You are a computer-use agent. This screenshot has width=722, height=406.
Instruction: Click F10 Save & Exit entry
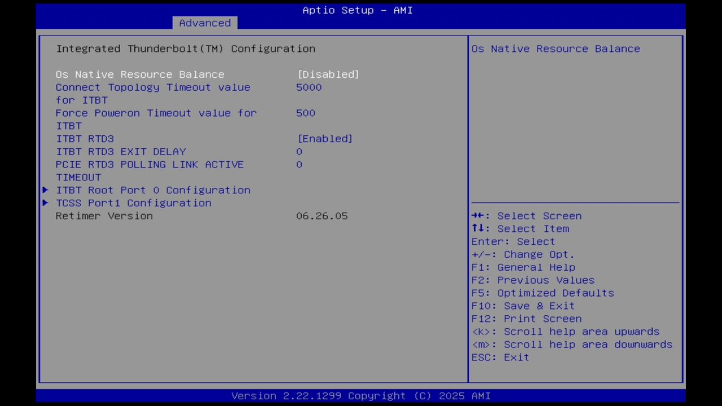click(539, 305)
